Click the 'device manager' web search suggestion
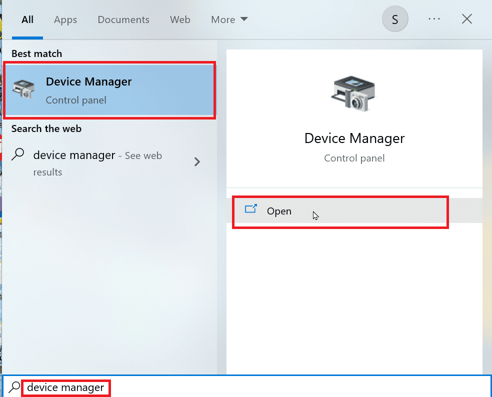 (74, 155)
